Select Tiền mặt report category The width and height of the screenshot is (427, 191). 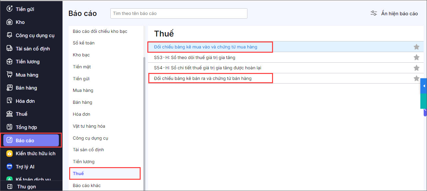click(82, 67)
